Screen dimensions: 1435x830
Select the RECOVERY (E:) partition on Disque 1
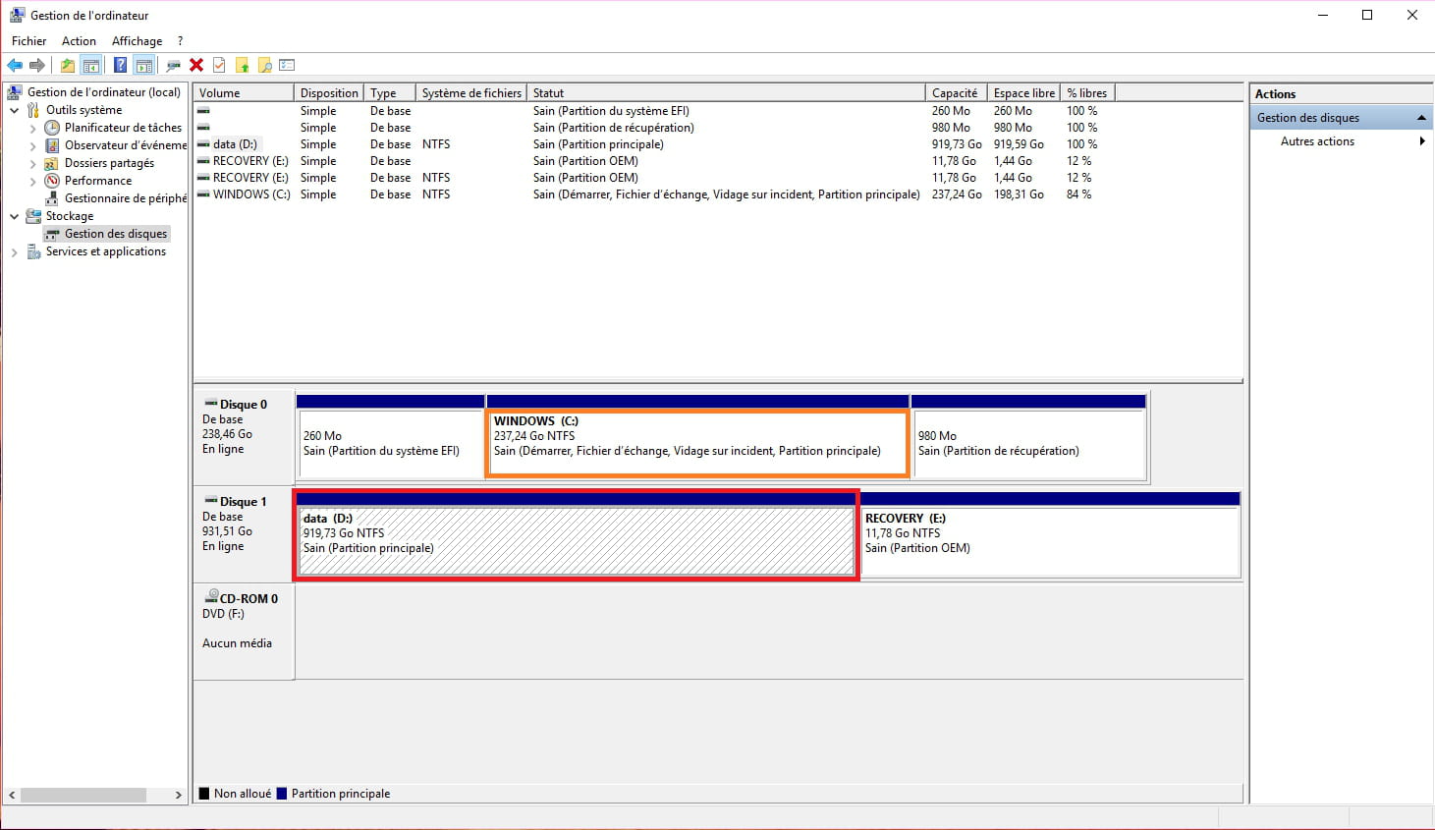[x=1049, y=540]
